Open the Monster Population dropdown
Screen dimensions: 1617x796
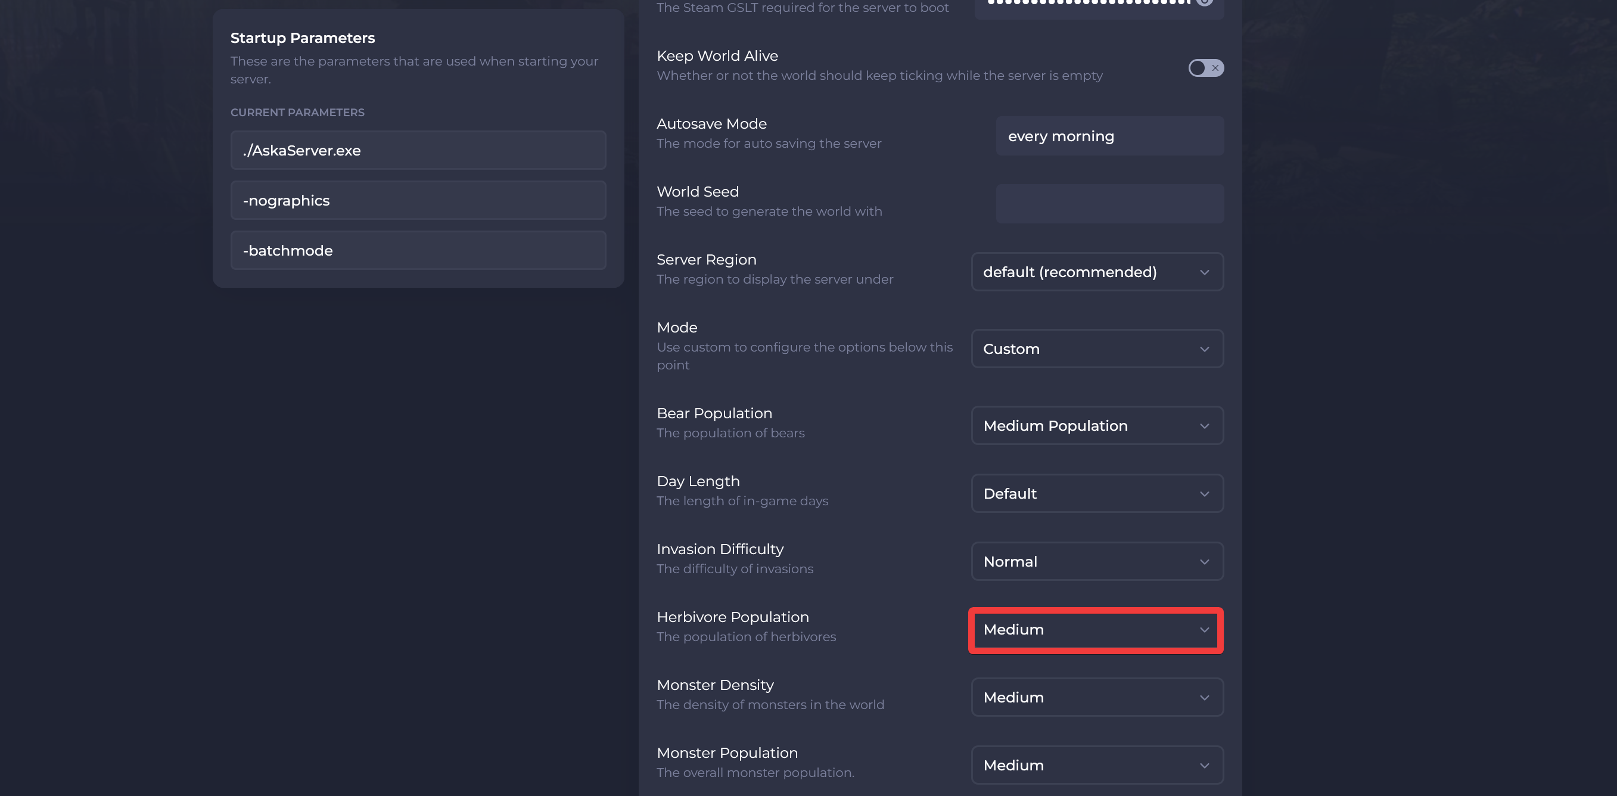[1097, 765]
